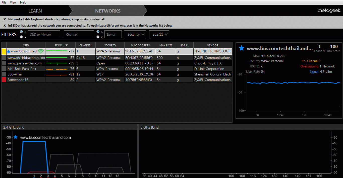
Task: Click the Open security cell
Action: [x=110, y=63]
